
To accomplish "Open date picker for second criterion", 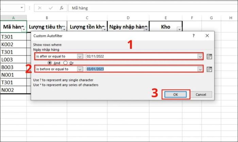I will (x=209, y=69).
